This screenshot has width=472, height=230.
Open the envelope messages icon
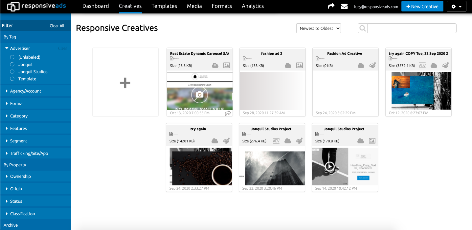(344, 6)
